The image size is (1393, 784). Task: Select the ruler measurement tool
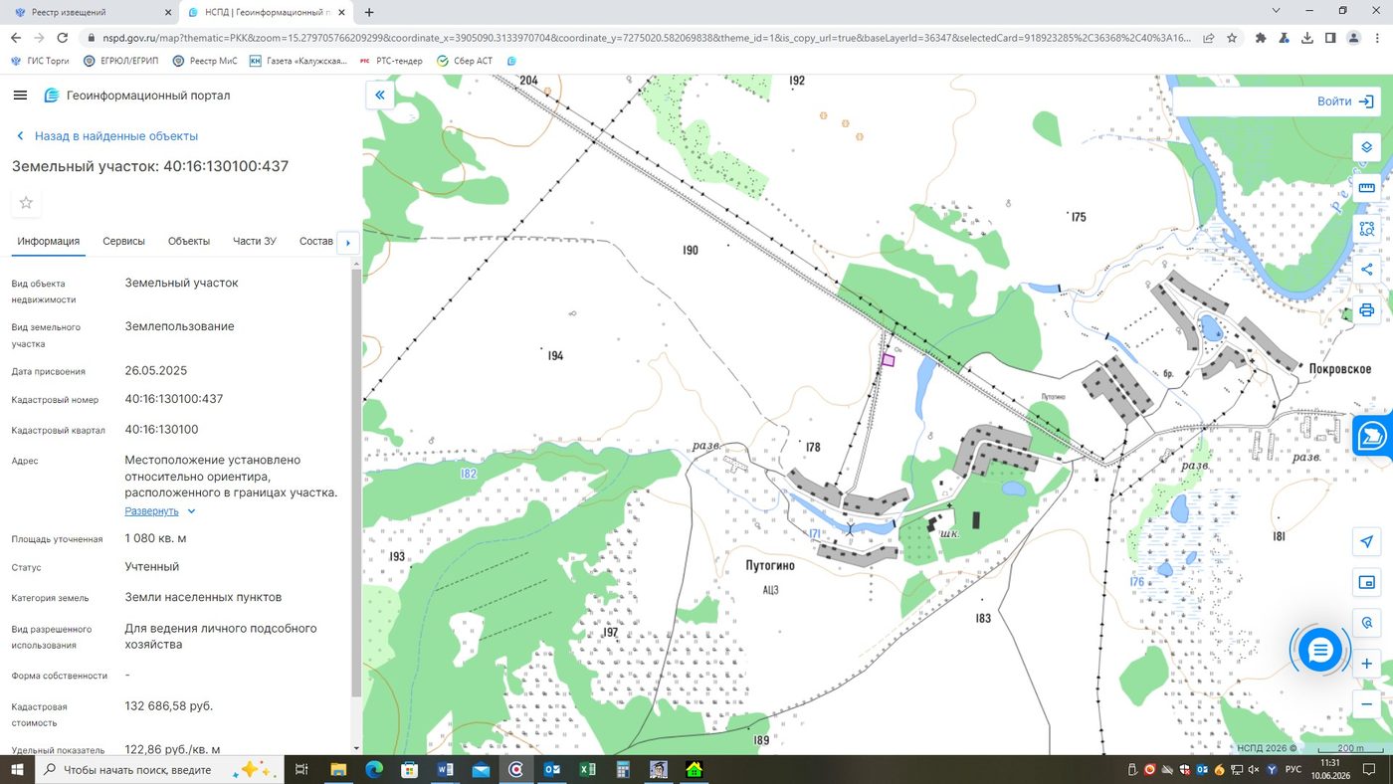1366,188
